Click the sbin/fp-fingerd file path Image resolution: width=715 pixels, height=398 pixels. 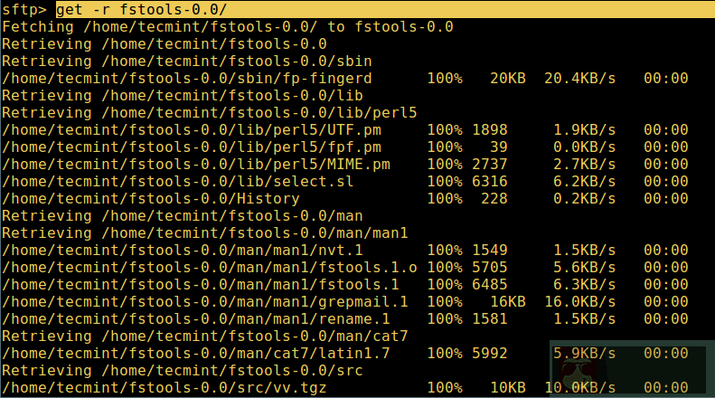click(x=187, y=79)
